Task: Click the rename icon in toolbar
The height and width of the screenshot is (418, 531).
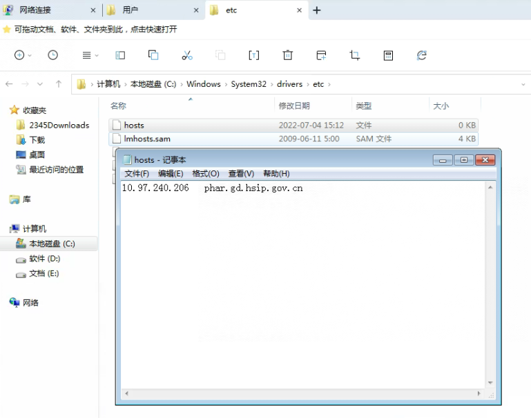Action: pos(253,55)
